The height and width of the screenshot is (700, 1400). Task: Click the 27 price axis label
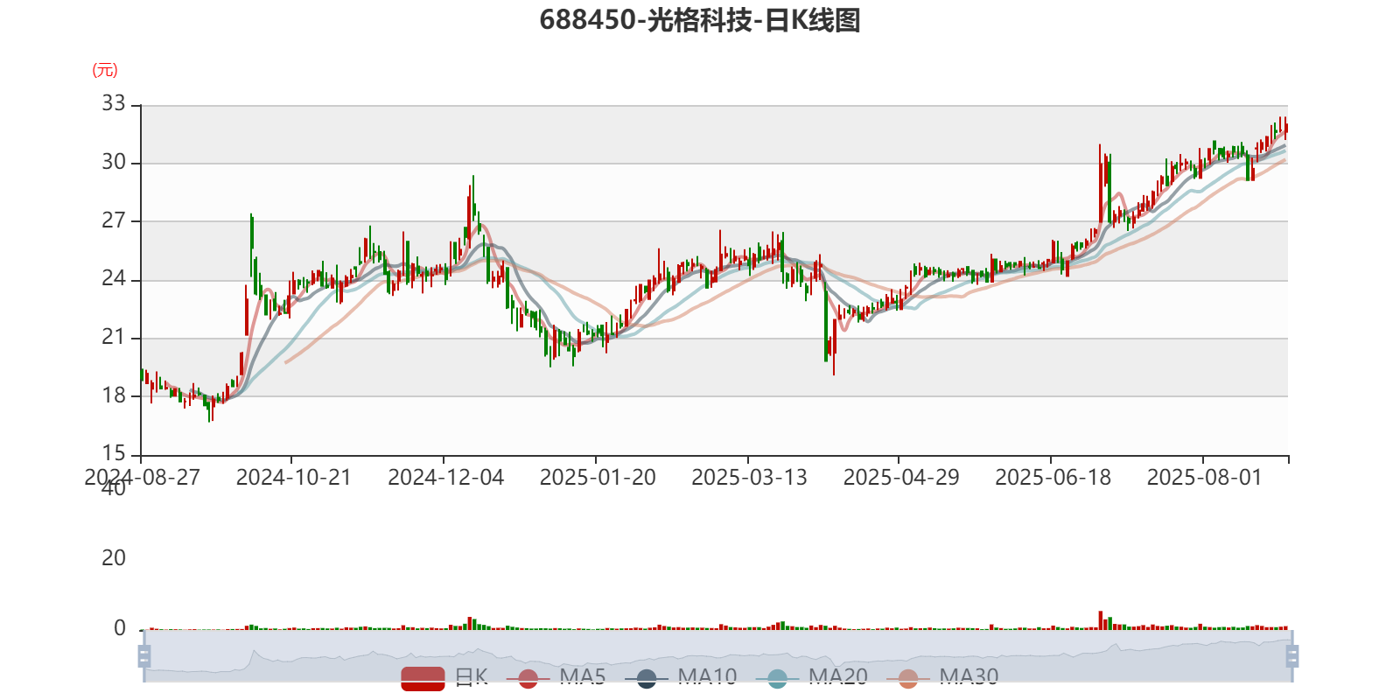click(114, 220)
